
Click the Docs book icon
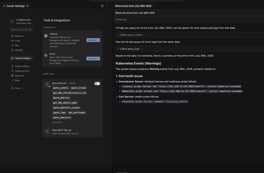12,88
